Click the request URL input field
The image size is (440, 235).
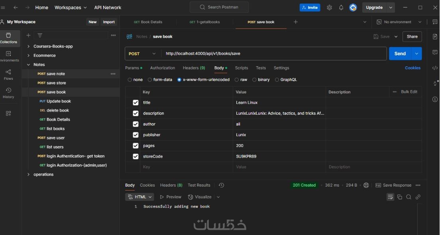[x=274, y=54]
